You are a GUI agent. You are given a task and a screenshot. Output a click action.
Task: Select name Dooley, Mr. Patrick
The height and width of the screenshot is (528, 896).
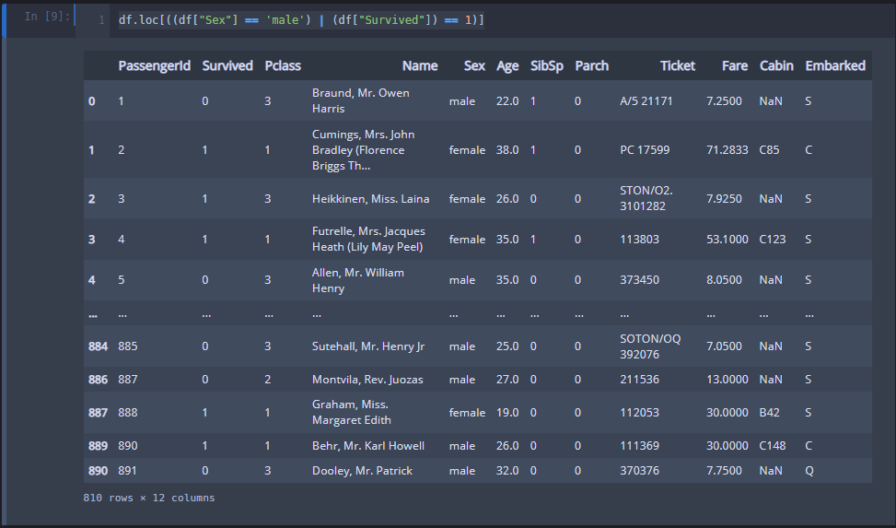pyautogui.click(x=362, y=471)
